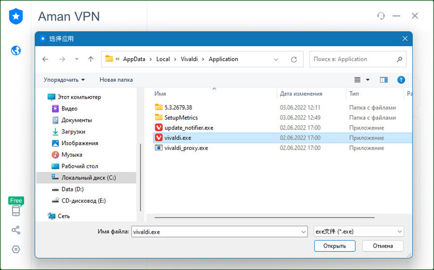
Task: Select Data (D:) drive in the tree
Action: pyautogui.click(x=73, y=189)
